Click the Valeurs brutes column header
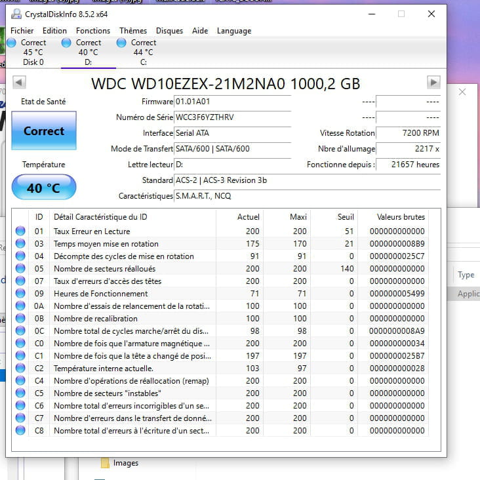Viewport: 480px width, 480px height. pyautogui.click(x=393, y=217)
